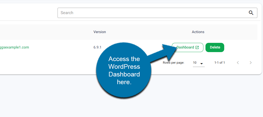Screen dimensions: 263x117
Task: Expand the rows per page dropdown arrow
Action: [x=202, y=63]
